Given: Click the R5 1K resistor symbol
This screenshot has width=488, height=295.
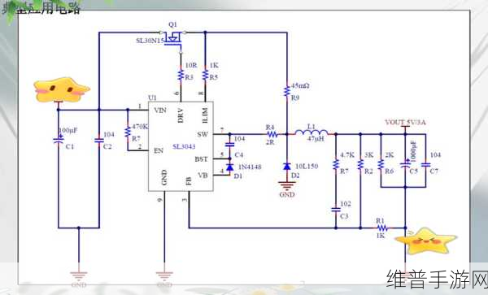Looking at the screenshot, I should pyautogui.click(x=205, y=75).
